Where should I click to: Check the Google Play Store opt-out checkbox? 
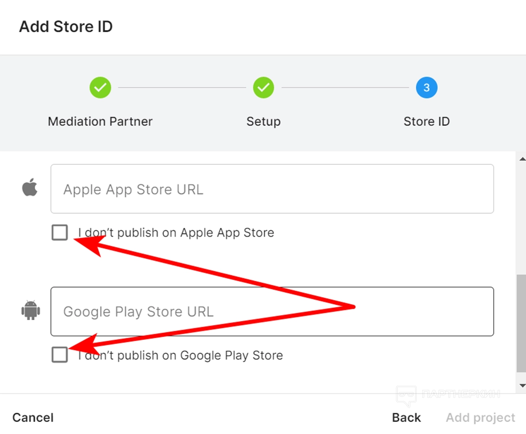(x=60, y=355)
